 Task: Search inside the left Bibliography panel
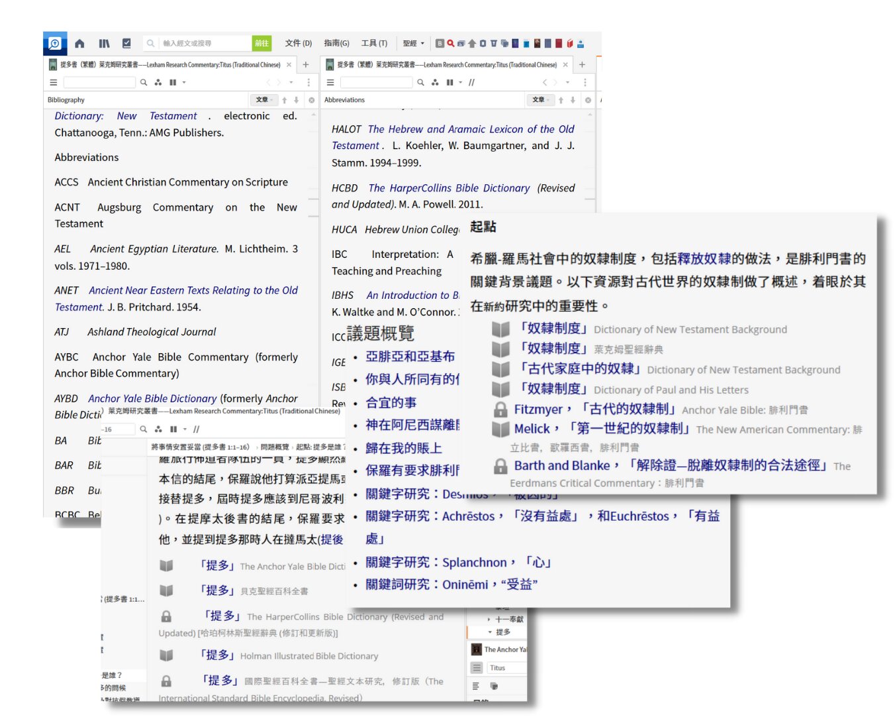click(x=144, y=83)
